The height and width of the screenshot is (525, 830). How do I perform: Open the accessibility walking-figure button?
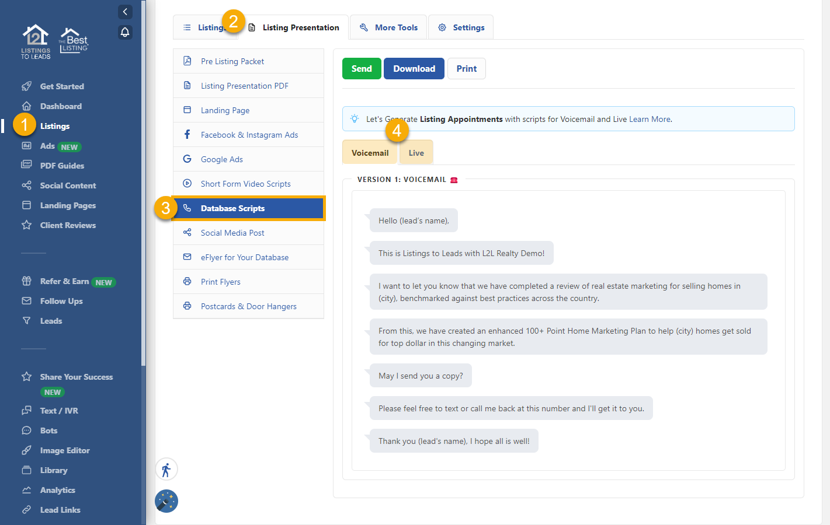tap(166, 470)
